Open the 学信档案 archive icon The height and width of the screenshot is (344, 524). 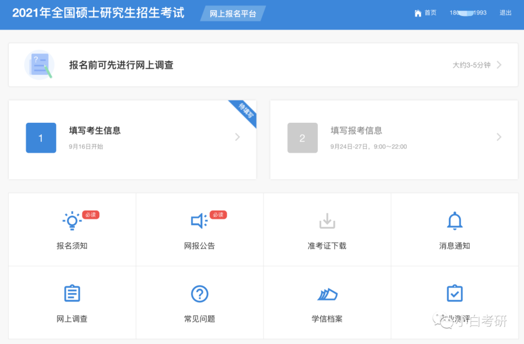327,293
